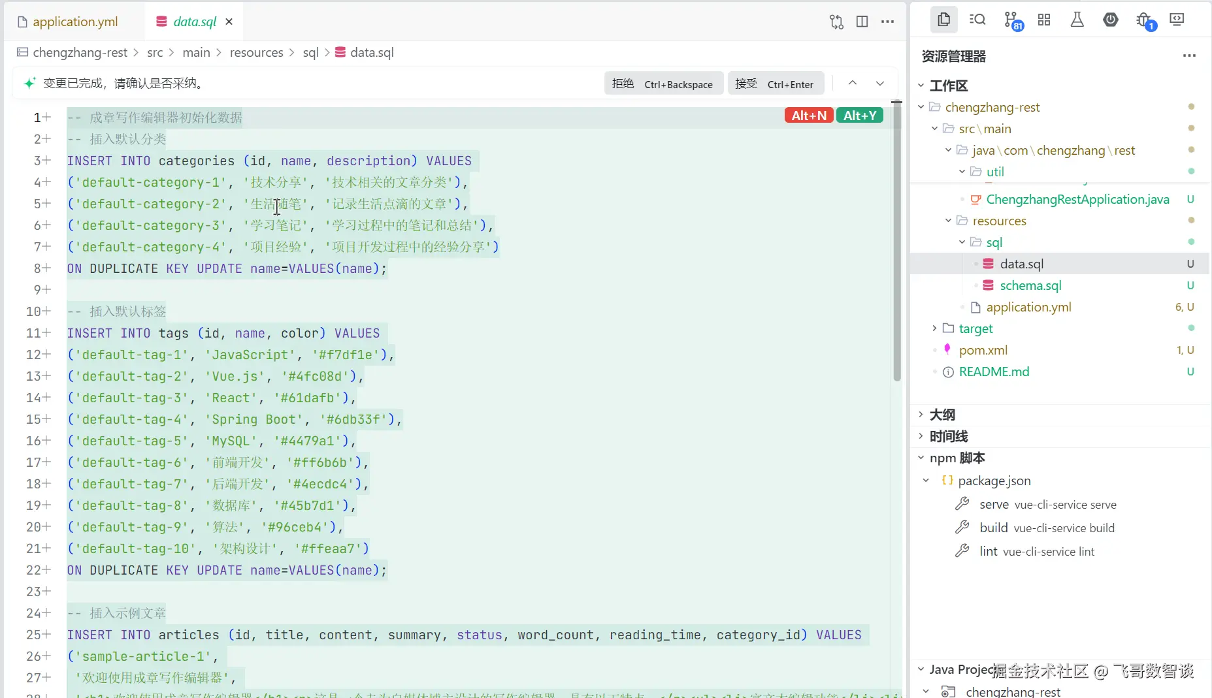The image size is (1212, 698).
Task: Open ChengzhangRestApplication.java file
Action: point(1077,199)
